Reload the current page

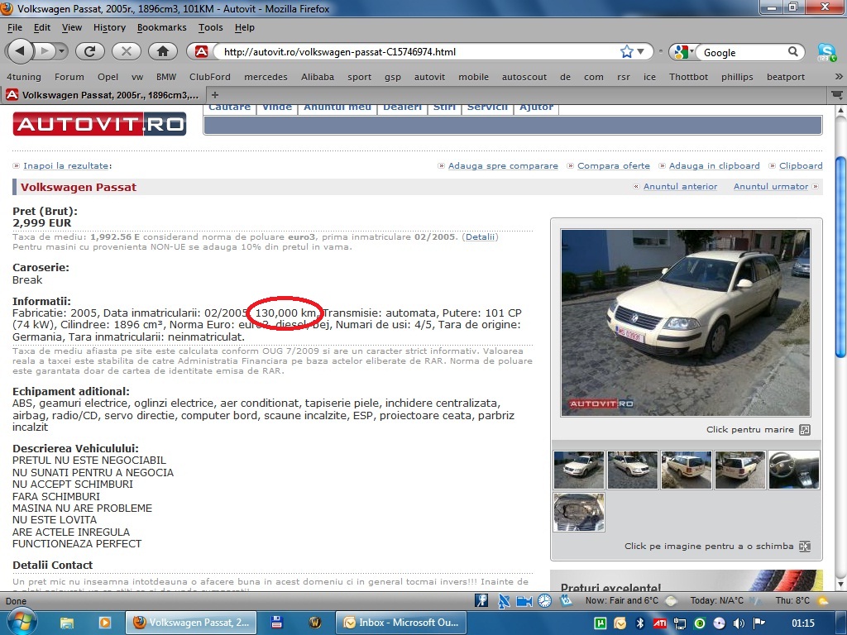click(89, 51)
